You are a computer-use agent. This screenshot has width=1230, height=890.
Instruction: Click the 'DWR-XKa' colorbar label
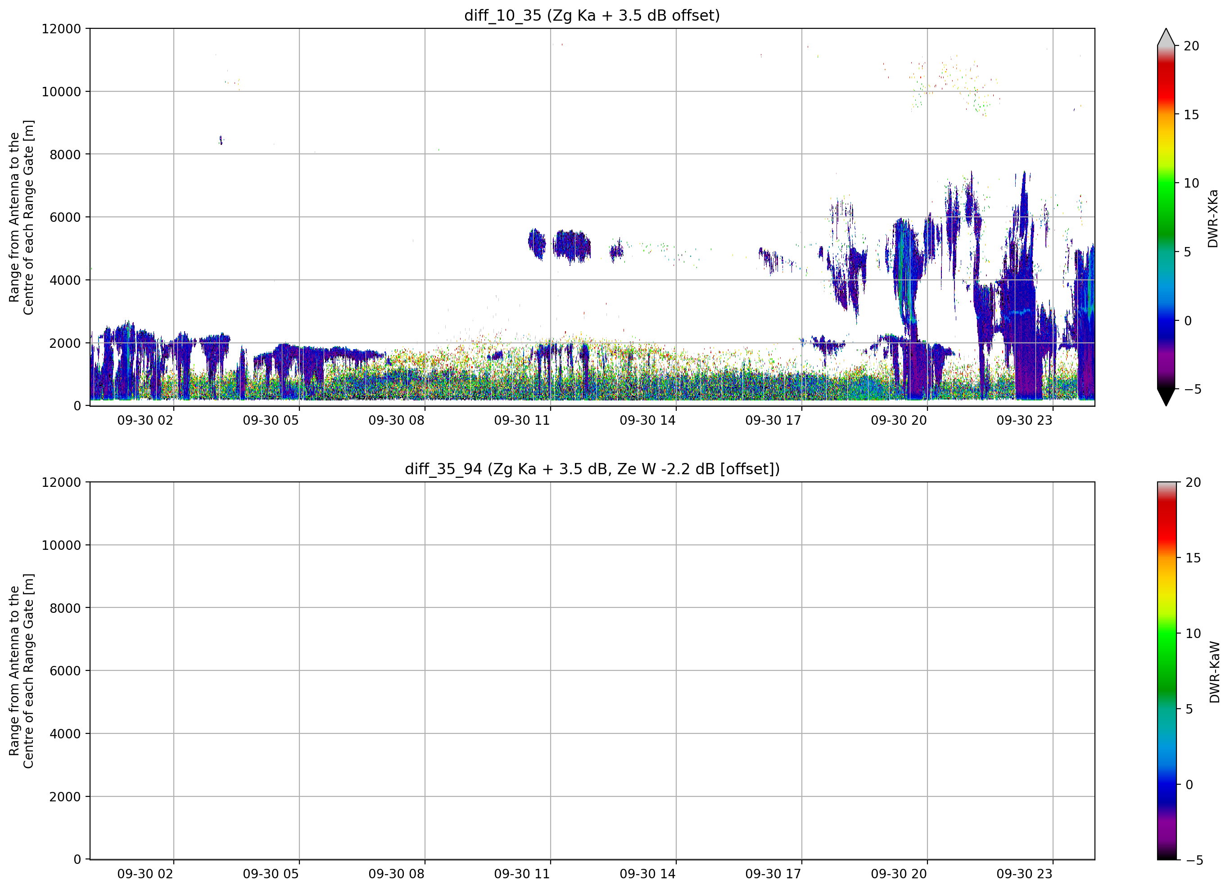pyautogui.click(x=1214, y=218)
